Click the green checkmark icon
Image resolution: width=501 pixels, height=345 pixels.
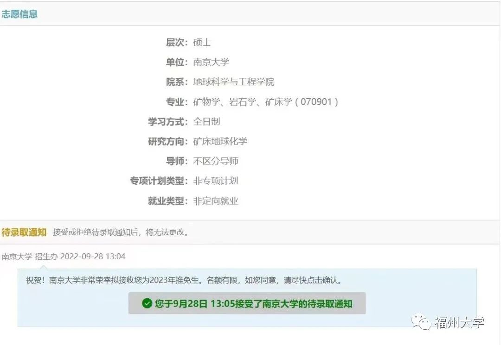147,304
